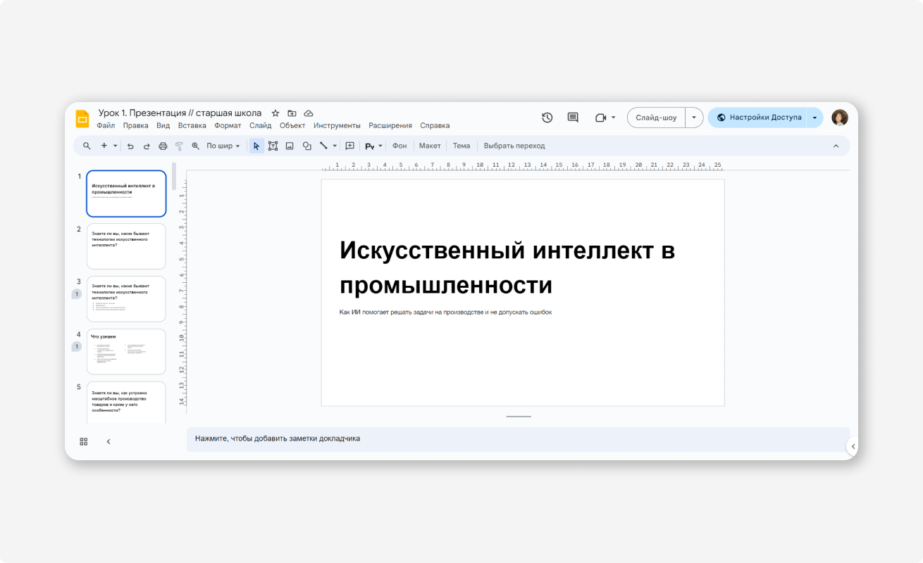This screenshot has width=923, height=563.
Task: Open the Вставка menu
Action: tap(192, 126)
